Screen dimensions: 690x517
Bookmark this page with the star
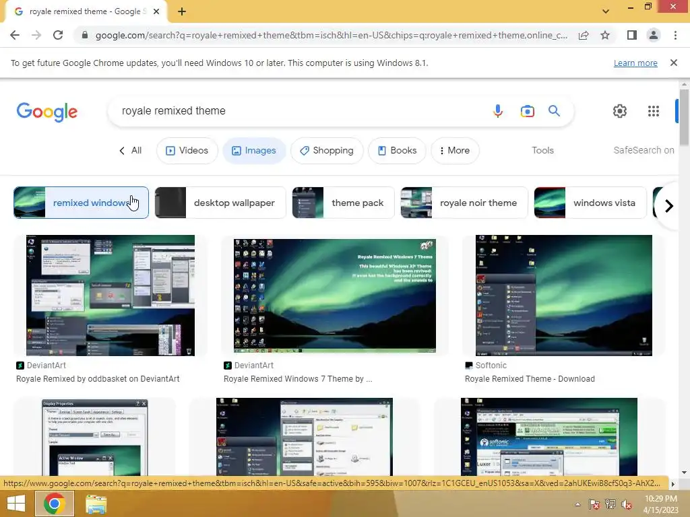click(605, 35)
